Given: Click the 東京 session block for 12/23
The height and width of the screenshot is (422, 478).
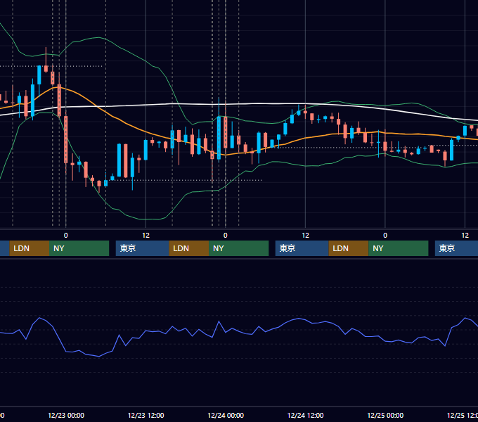Looking at the screenshot, I should pos(143,248).
